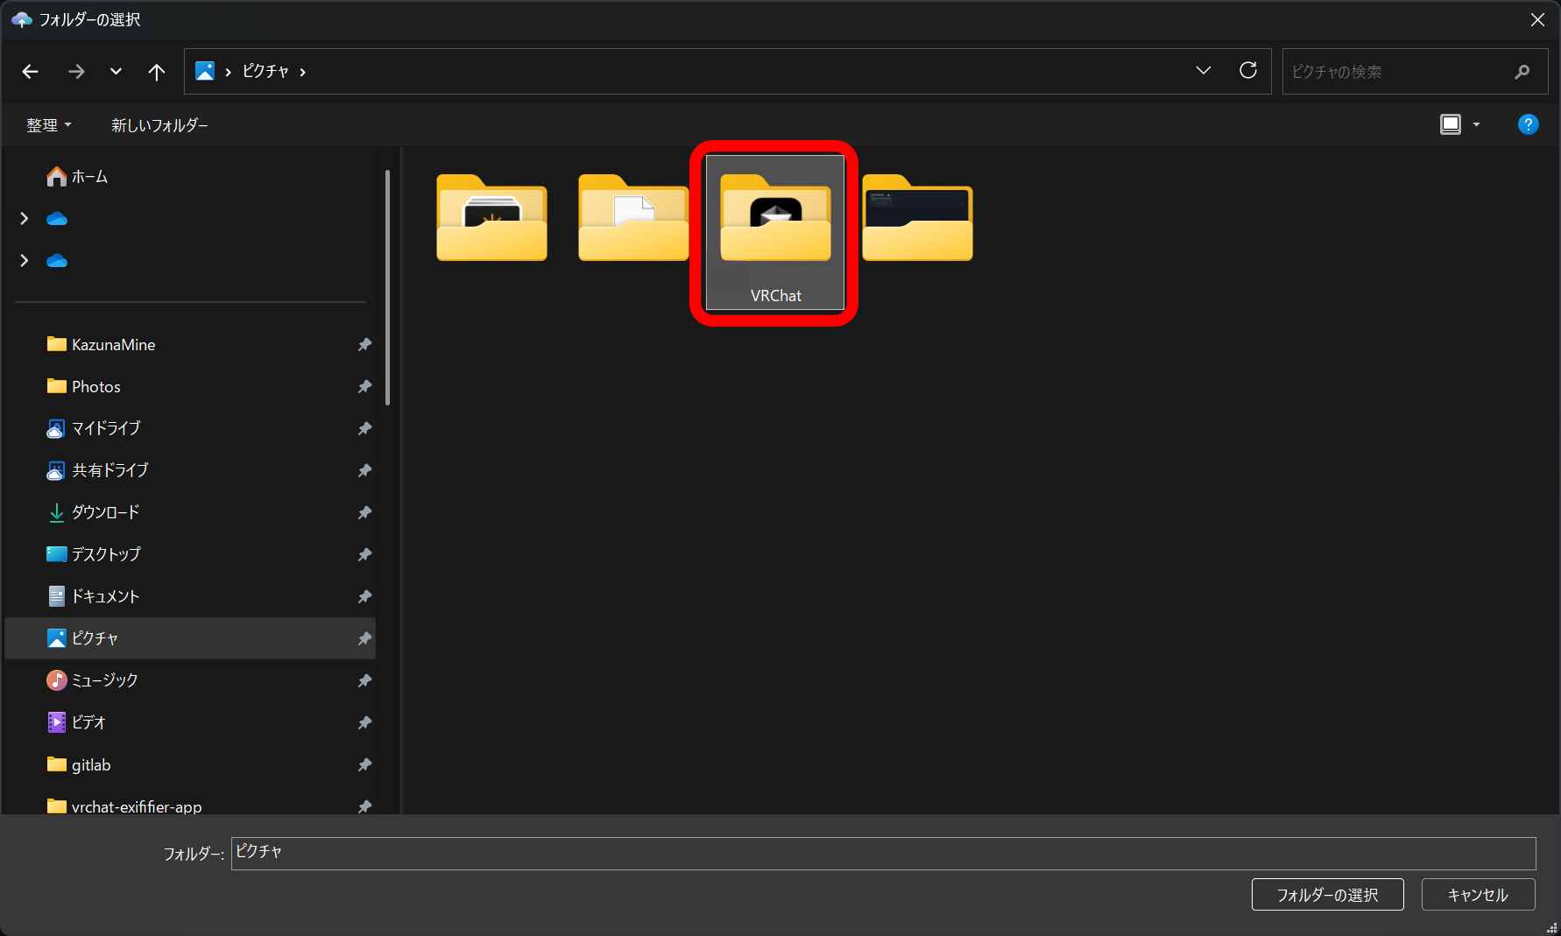Open the help question mark icon

[x=1528, y=124]
